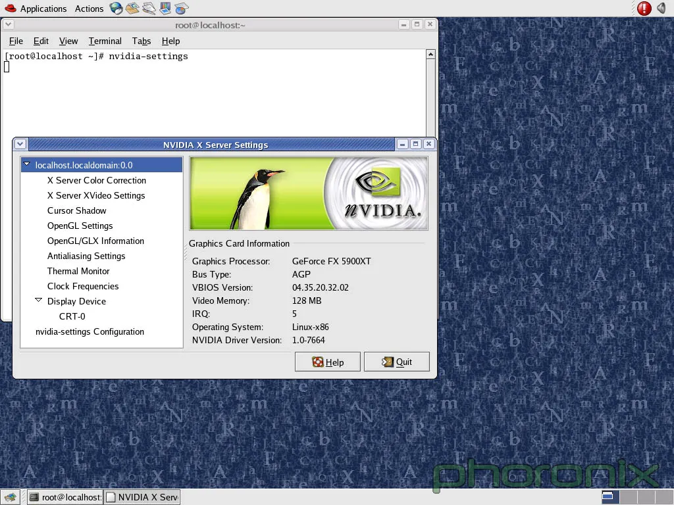Open the Terminal menu in the menu bar

pyautogui.click(x=105, y=41)
